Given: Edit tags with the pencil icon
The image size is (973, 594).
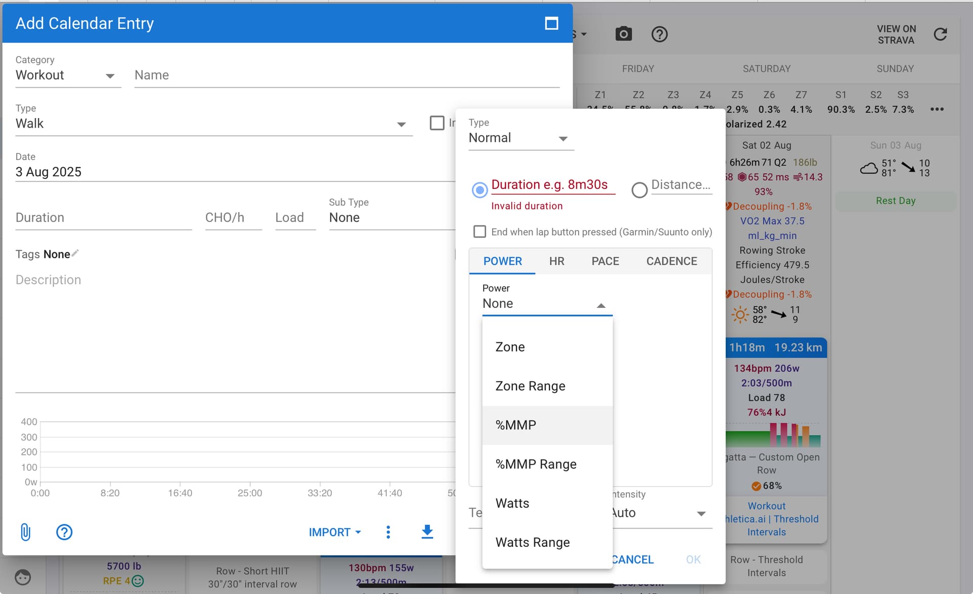Looking at the screenshot, I should (75, 253).
